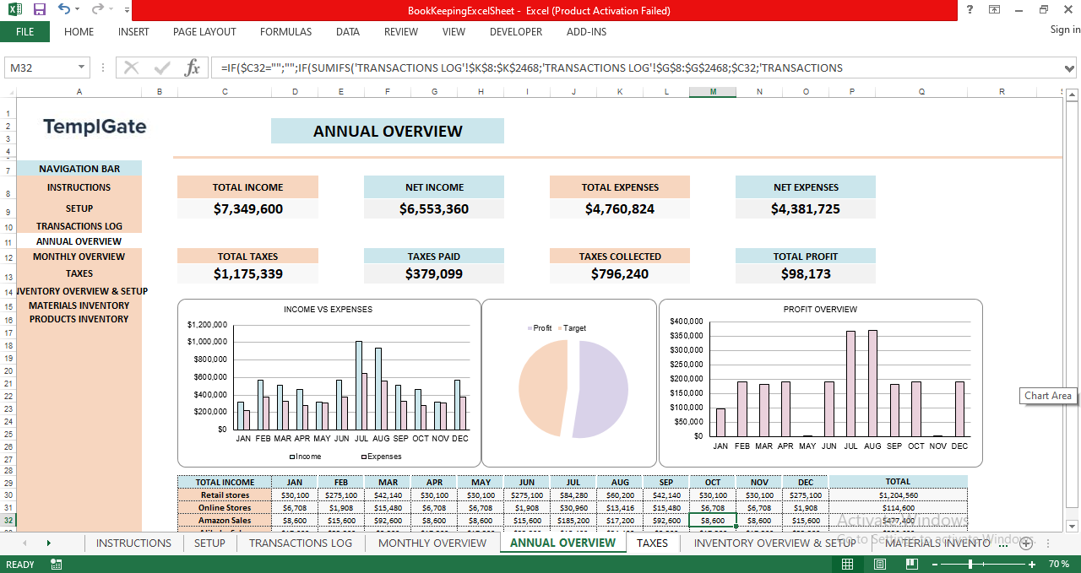The height and width of the screenshot is (573, 1081).
Task: Expand the Name Box dropdown arrow
Action: tap(82, 68)
